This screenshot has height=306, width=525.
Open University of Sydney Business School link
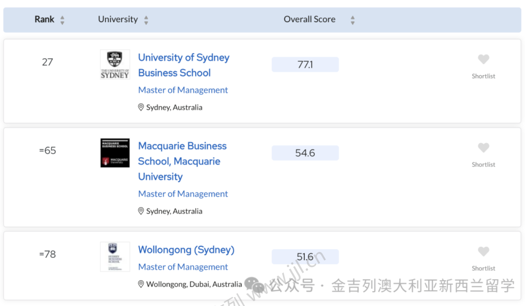coord(183,65)
